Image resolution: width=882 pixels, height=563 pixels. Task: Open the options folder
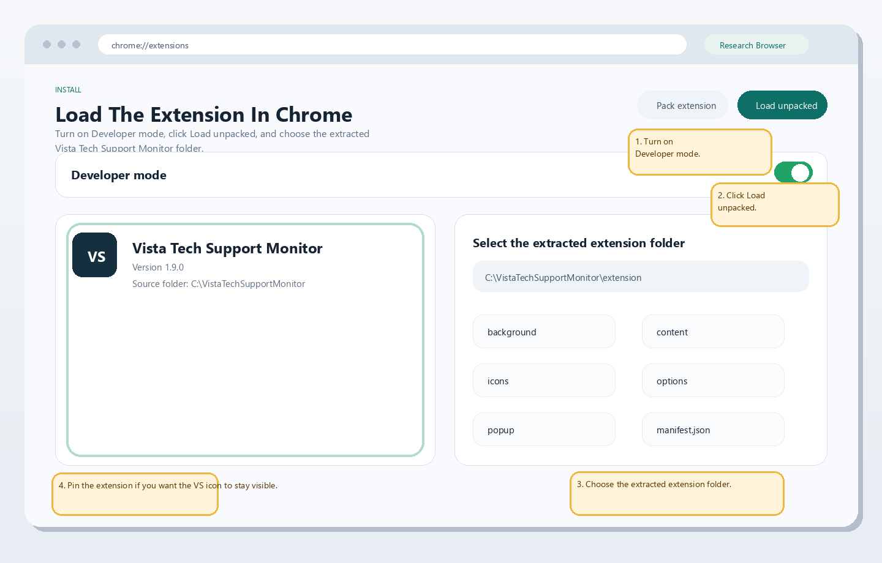[713, 381]
